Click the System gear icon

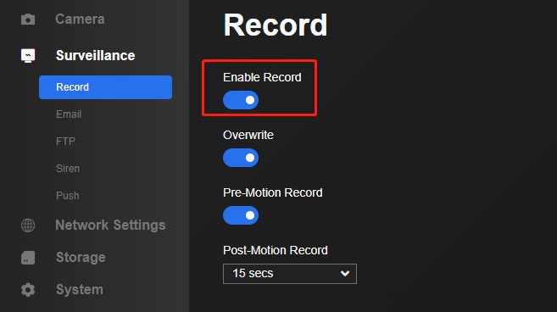[x=28, y=290]
